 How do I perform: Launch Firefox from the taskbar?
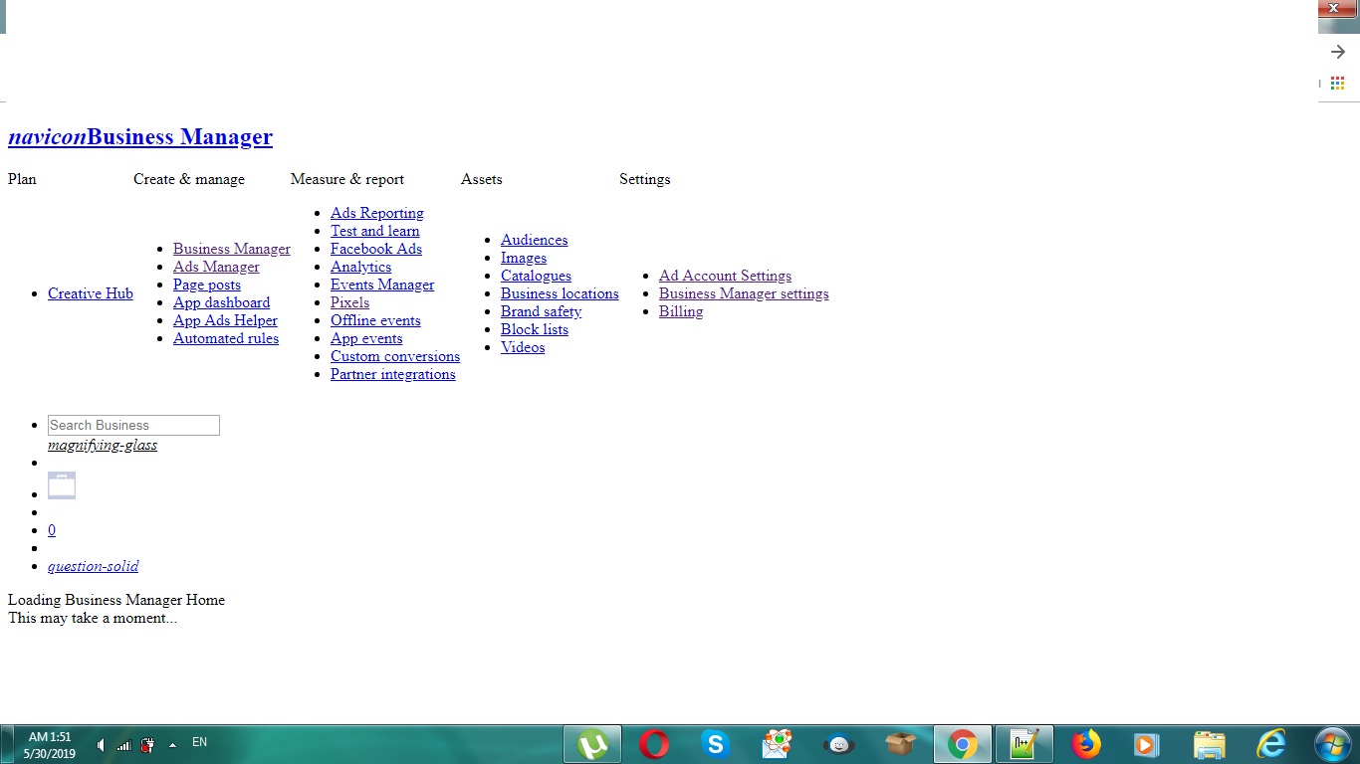1085,744
